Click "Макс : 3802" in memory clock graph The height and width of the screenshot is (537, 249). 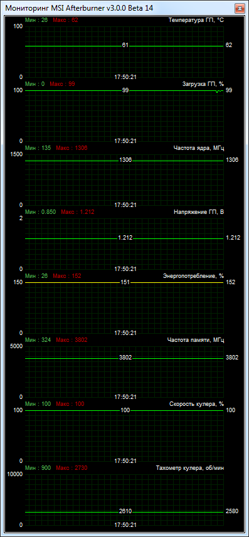tap(72, 340)
